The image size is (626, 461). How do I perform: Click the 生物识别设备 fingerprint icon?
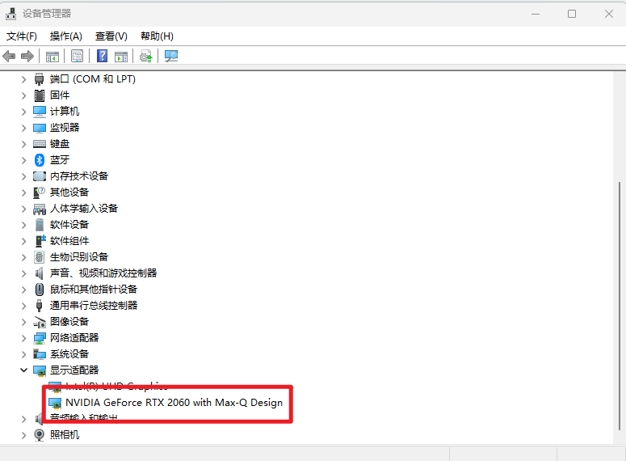click(x=39, y=257)
